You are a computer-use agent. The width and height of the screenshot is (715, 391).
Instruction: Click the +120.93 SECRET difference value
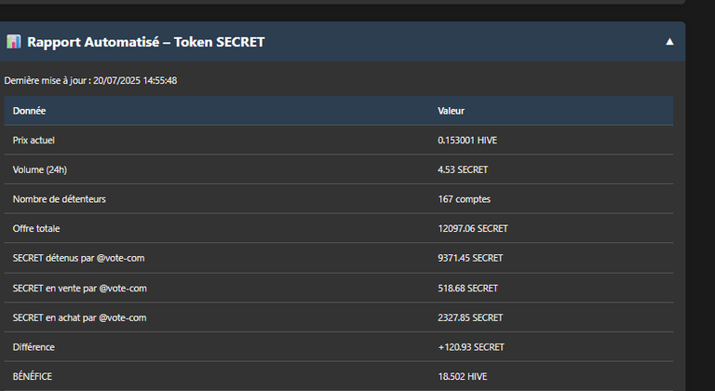pyautogui.click(x=471, y=347)
